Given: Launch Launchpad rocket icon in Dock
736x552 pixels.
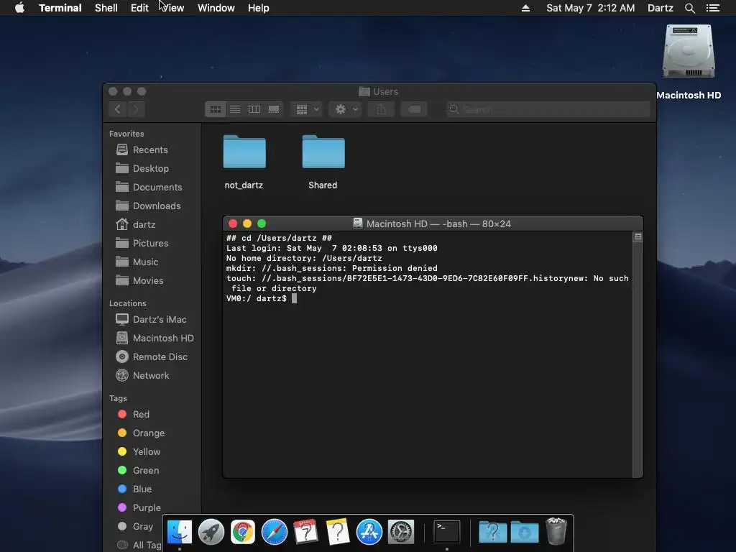Looking at the screenshot, I should (211, 532).
